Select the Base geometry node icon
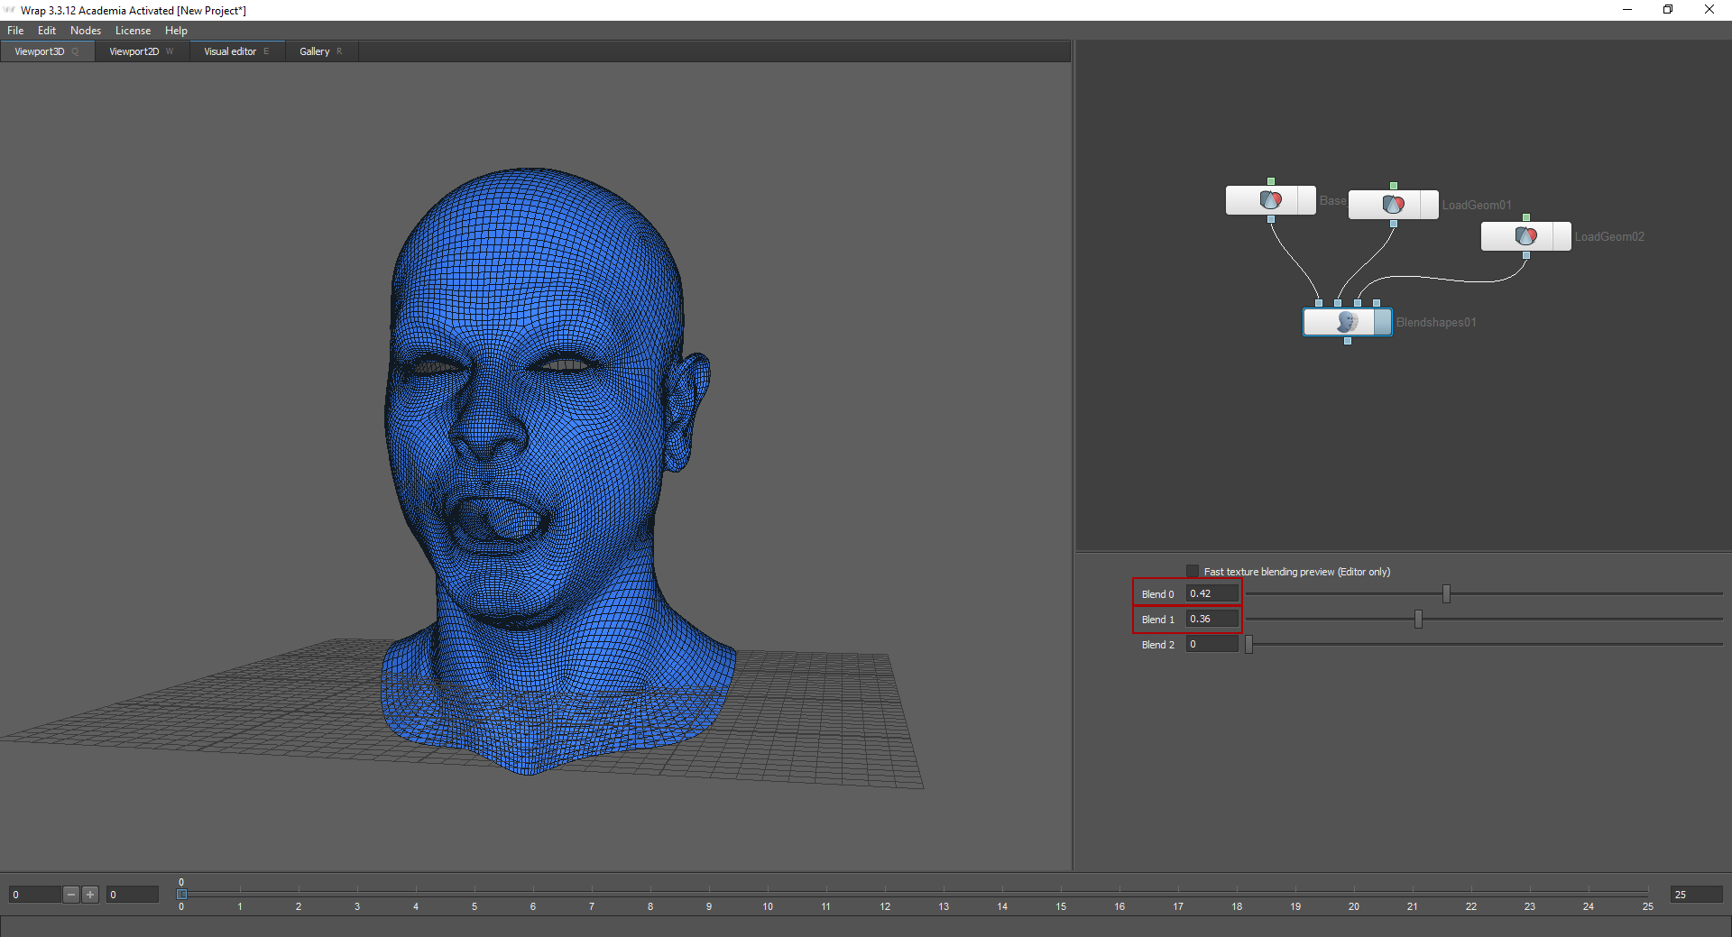This screenshot has width=1732, height=937. [x=1270, y=200]
